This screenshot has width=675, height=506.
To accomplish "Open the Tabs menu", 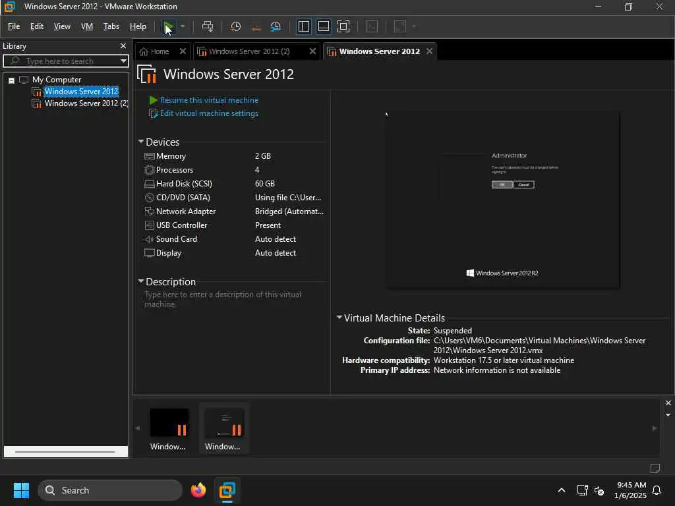I will [x=111, y=26].
